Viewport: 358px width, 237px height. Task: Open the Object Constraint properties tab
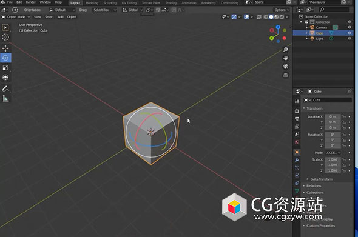tap(297, 183)
